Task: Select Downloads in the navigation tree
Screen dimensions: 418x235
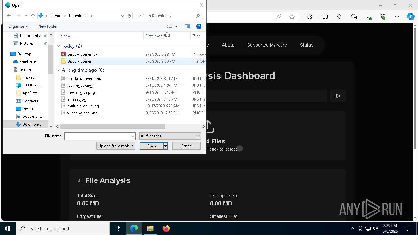Action: click(x=32, y=124)
